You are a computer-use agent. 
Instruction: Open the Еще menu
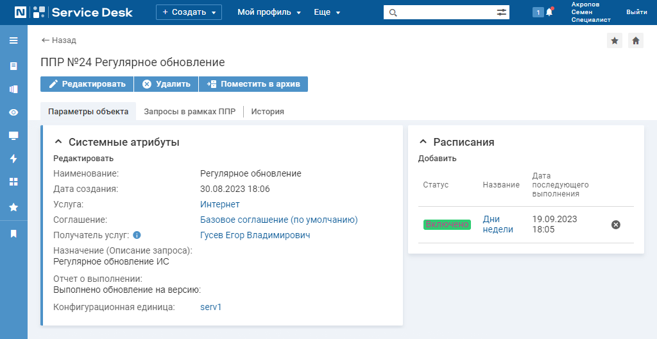coord(327,12)
